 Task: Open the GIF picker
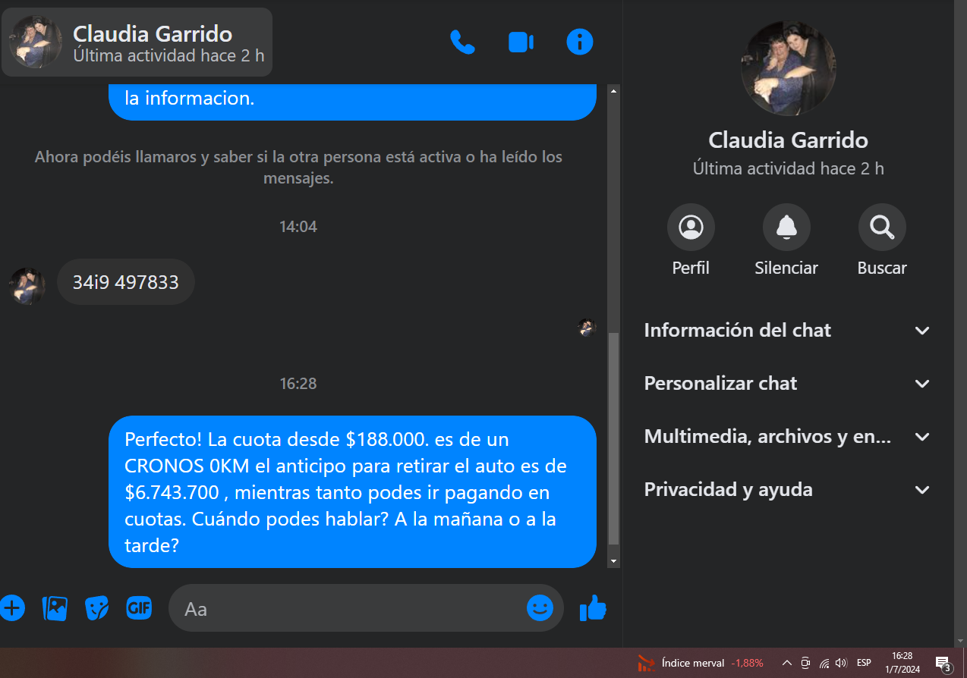139,607
